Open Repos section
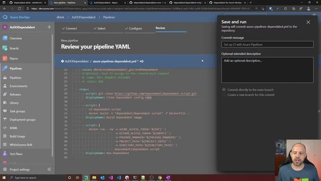The width and height of the screenshot is (321, 181). click(x=14, y=58)
